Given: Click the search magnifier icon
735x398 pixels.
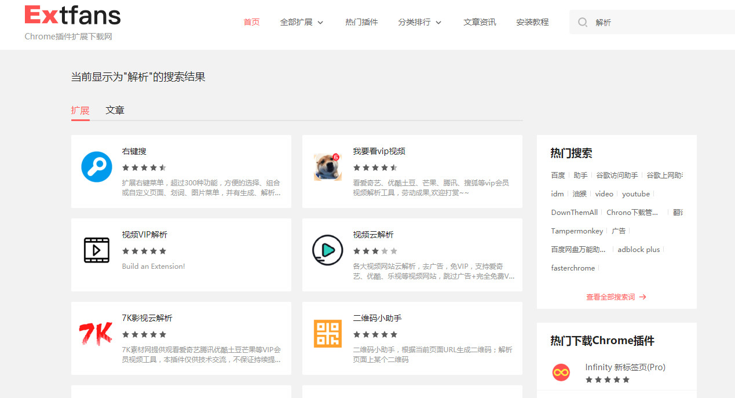Looking at the screenshot, I should coord(583,23).
